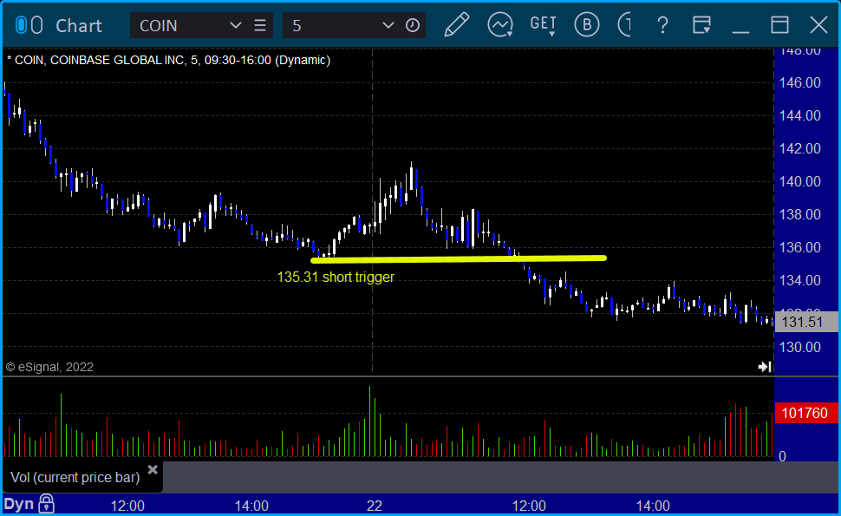Open help via the question mark icon
Viewport: 841px width, 516px height.
[x=663, y=25]
